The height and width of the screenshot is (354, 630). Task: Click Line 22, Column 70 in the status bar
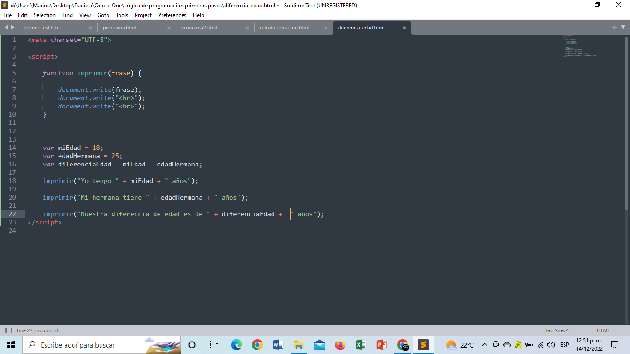pos(38,330)
